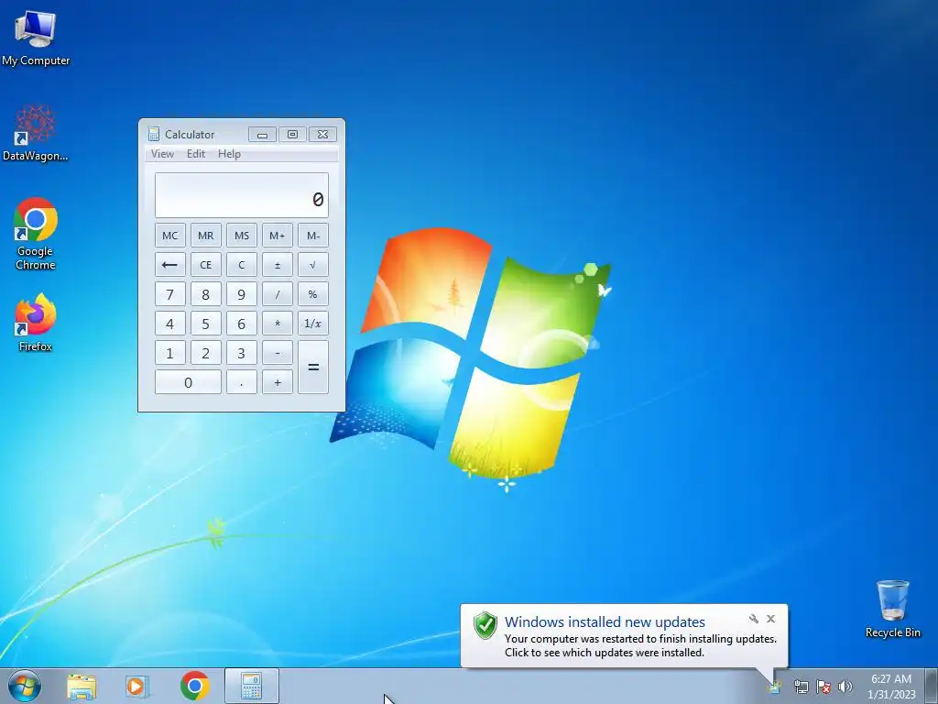Image resolution: width=938 pixels, height=704 pixels.
Task: Click the percent % button
Action: tap(313, 294)
